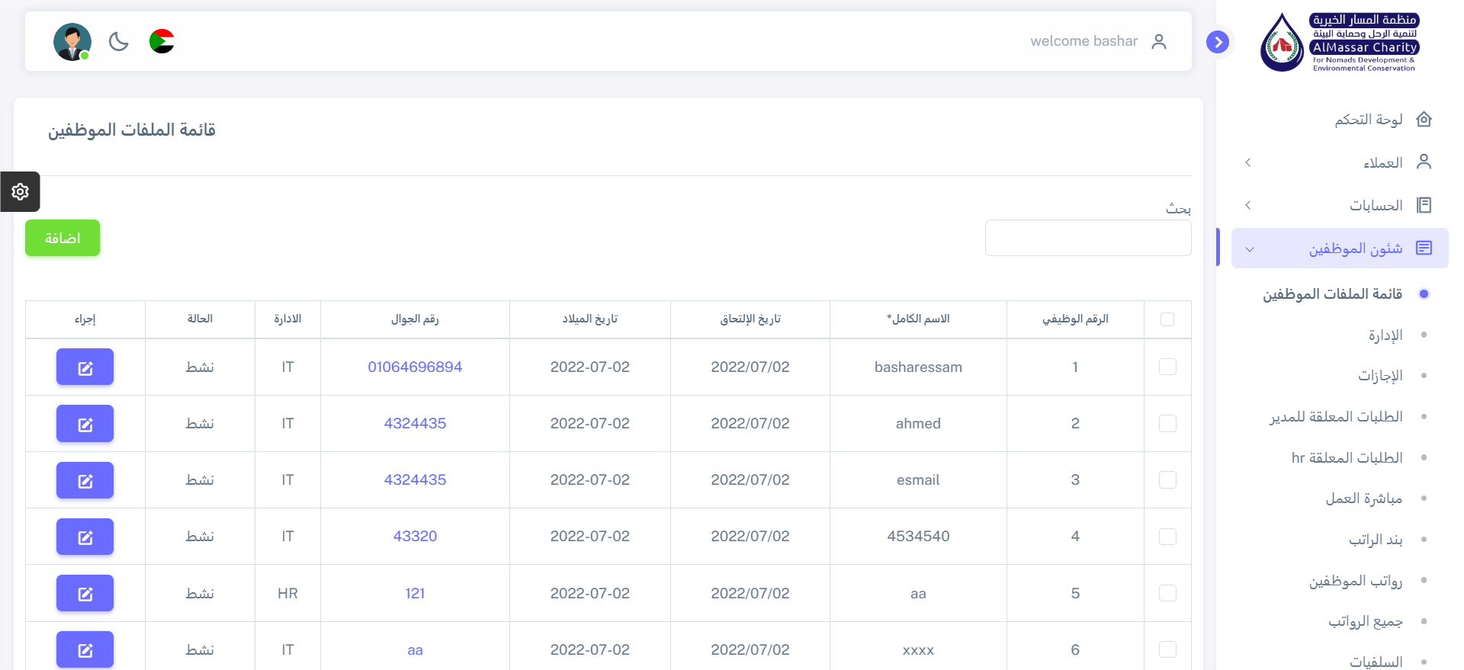The width and height of the screenshot is (1464, 670).
Task: Click phone number 4324435 for esmail
Action: click(415, 479)
